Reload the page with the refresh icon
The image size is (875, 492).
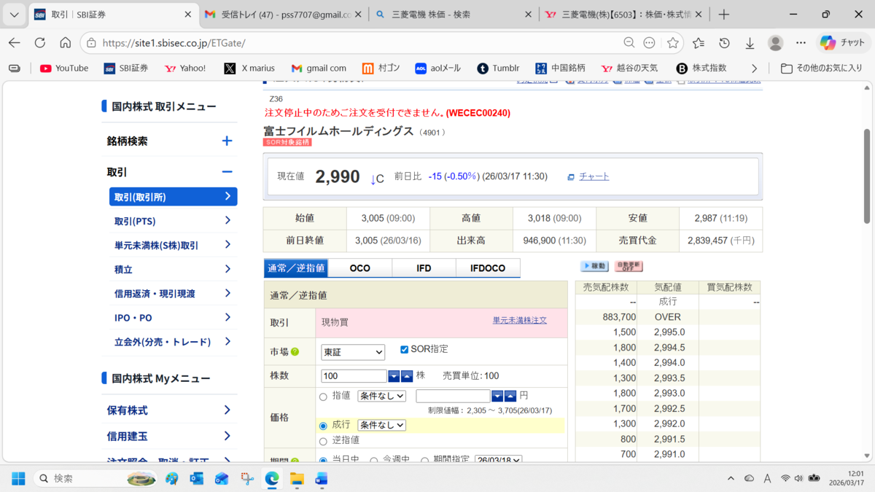[x=40, y=43]
